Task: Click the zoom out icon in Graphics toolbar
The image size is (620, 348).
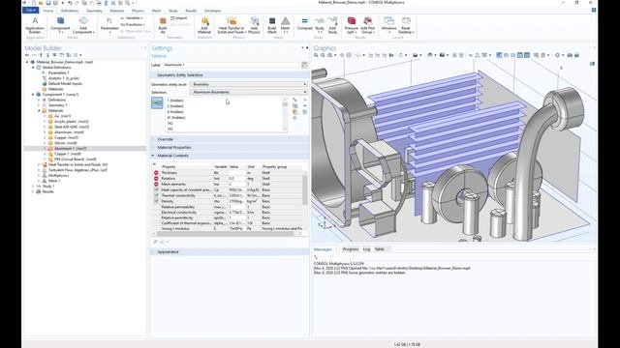Action: 323,55
